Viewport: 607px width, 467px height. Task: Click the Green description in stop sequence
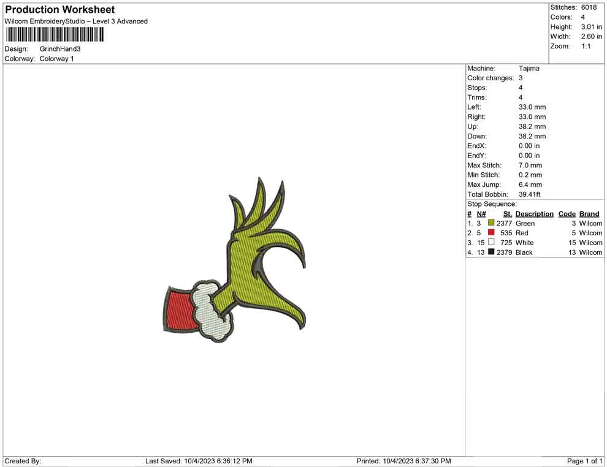[x=525, y=224]
